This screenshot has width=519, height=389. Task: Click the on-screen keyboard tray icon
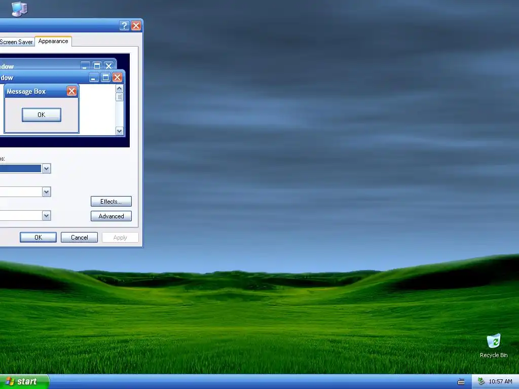click(461, 382)
